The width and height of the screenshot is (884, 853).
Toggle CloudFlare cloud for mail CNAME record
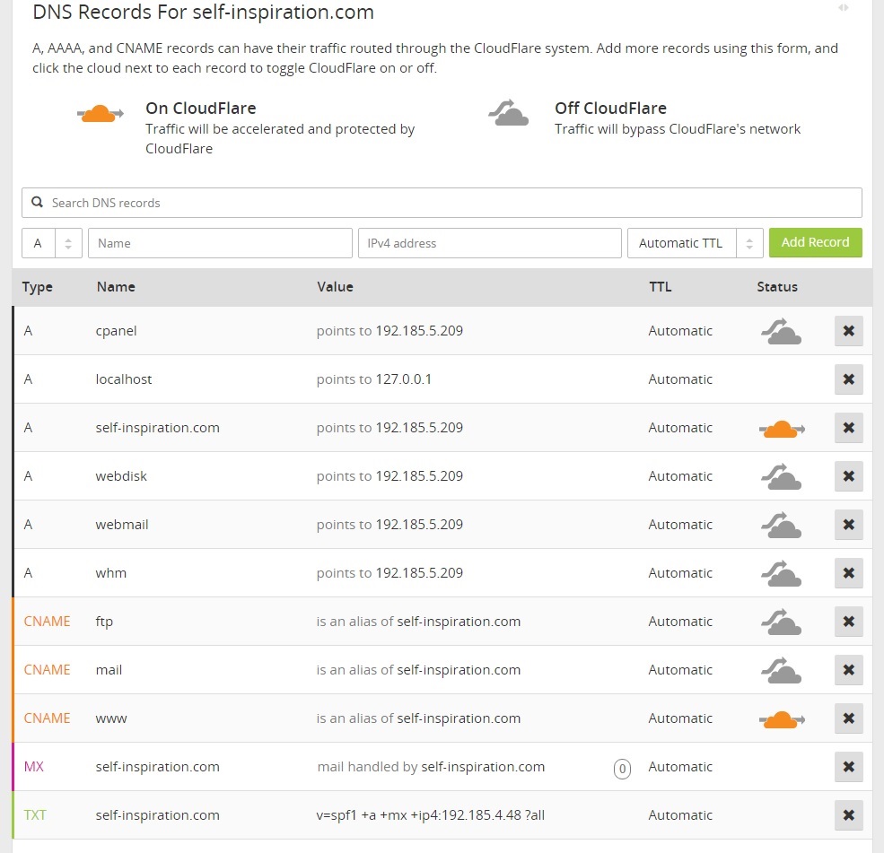click(781, 670)
